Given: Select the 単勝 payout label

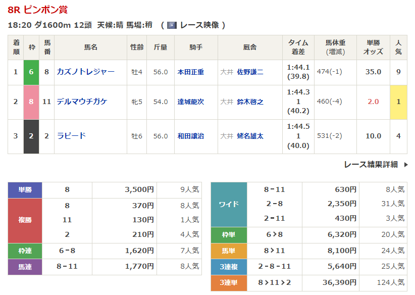Looking at the screenshot, I should click(25, 190).
